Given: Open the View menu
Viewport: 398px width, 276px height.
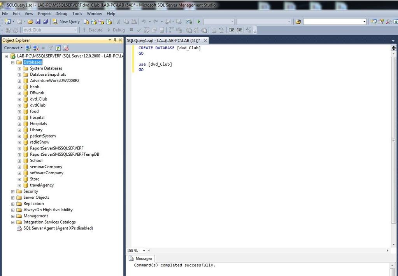Looking at the screenshot, I should click(29, 14).
